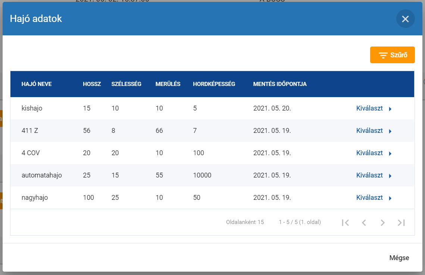
Task: Sort by the Mentés időpontja column header
Action: pos(280,84)
